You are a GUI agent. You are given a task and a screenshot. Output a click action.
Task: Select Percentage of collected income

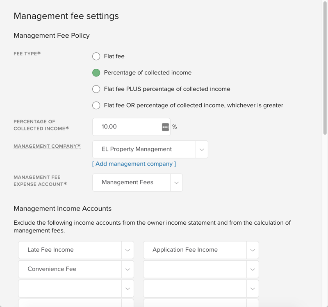[96, 72]
